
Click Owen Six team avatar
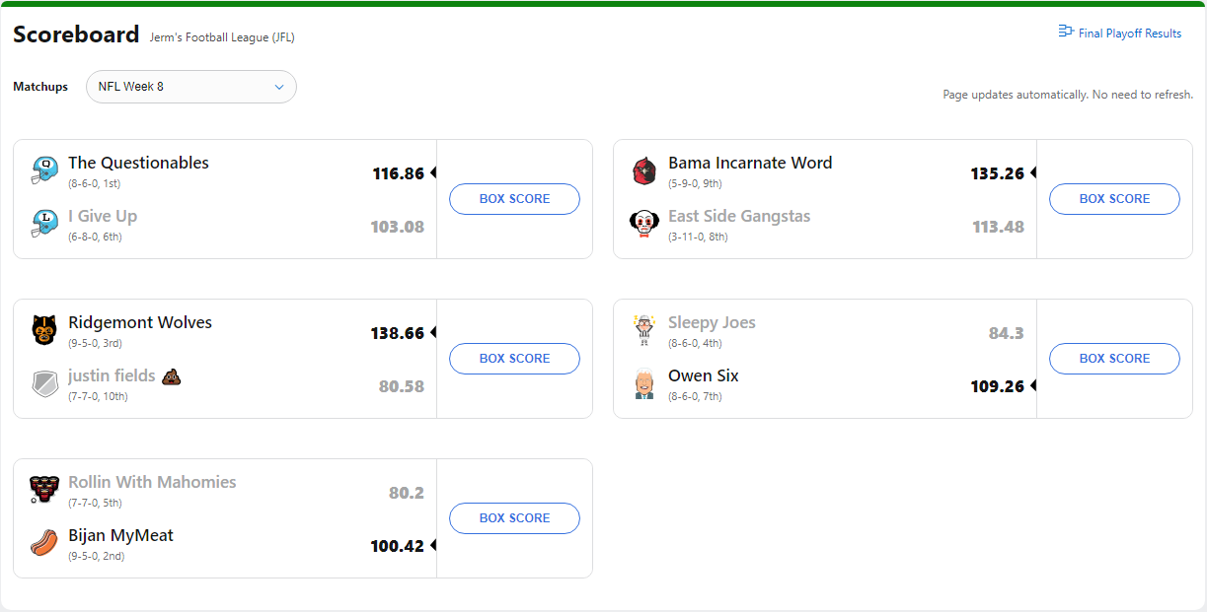click(x=644, y=383)
